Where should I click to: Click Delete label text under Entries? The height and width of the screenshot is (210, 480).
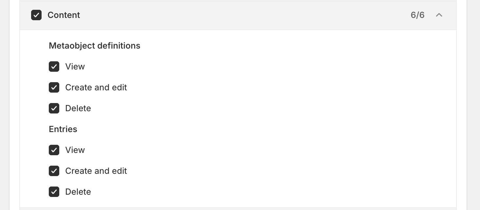(78, 192)
